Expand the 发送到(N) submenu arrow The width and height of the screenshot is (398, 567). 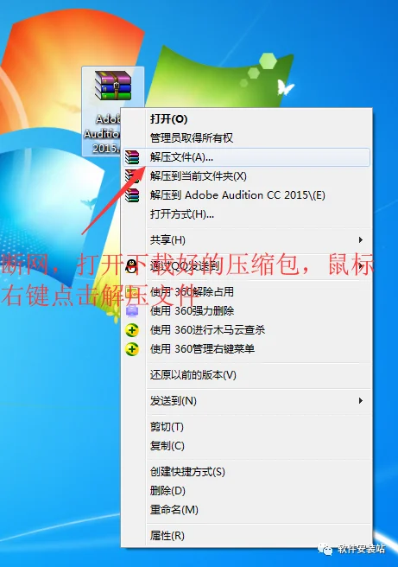(360, 401)
